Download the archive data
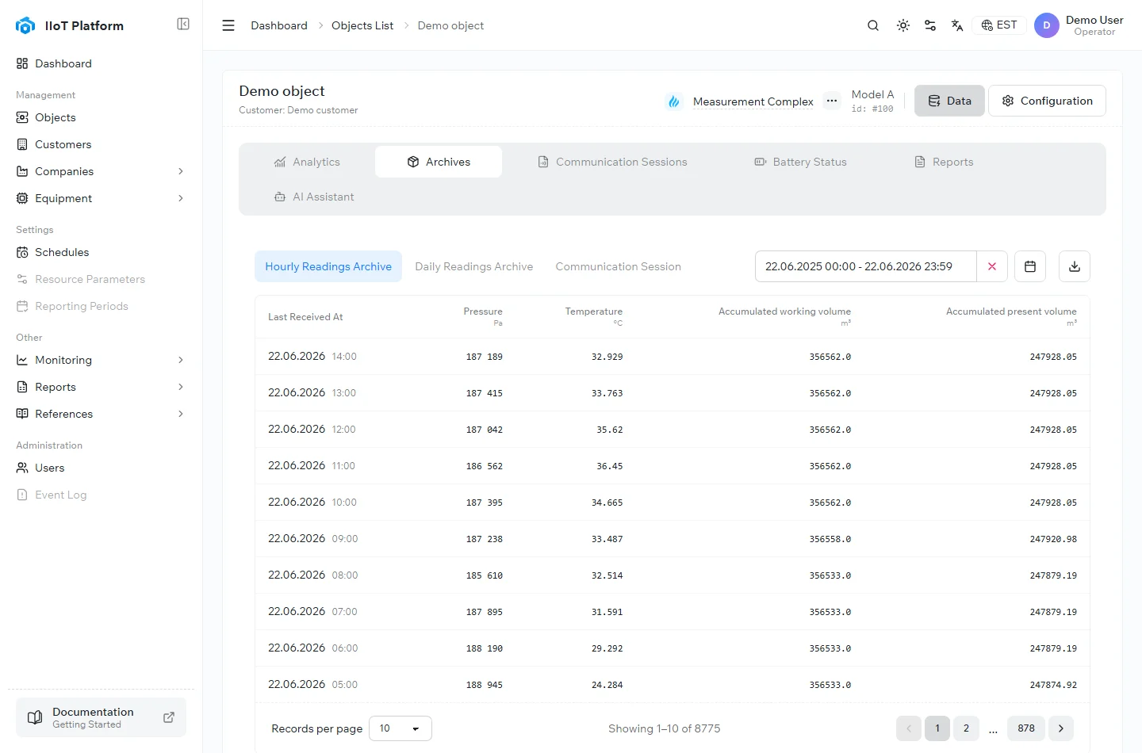The height and width of the screenshot is (753, 1142). [1075, 266]
